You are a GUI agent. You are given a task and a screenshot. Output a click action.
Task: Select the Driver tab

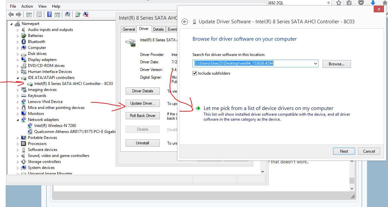(x=144, y=29)
